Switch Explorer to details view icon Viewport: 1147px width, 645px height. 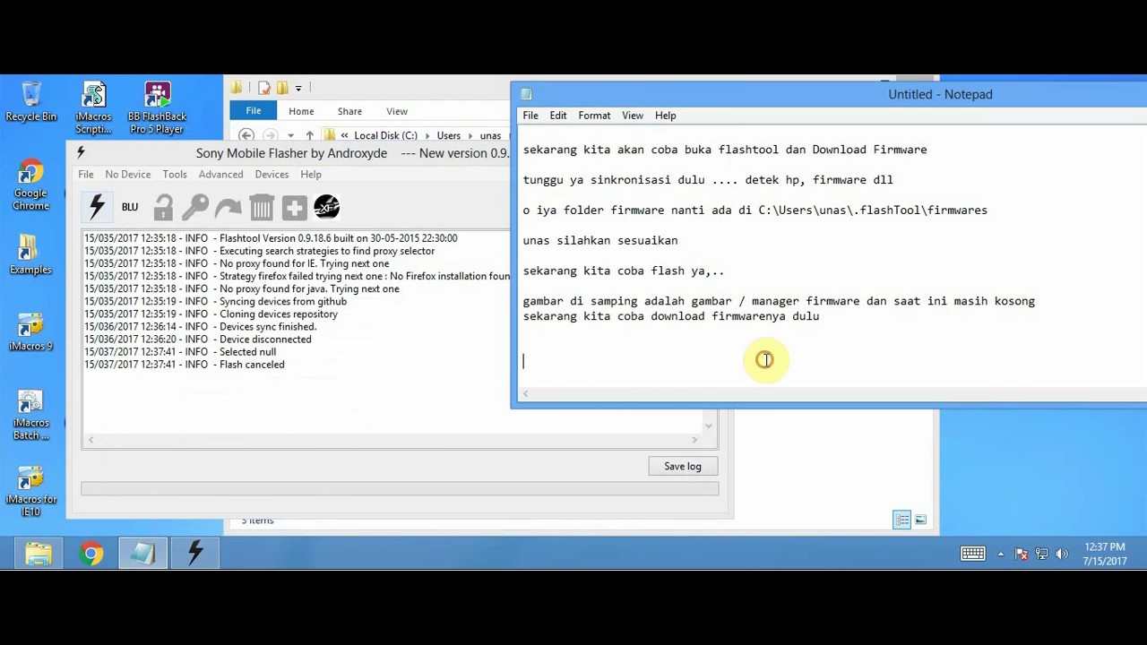click(902, 520)
